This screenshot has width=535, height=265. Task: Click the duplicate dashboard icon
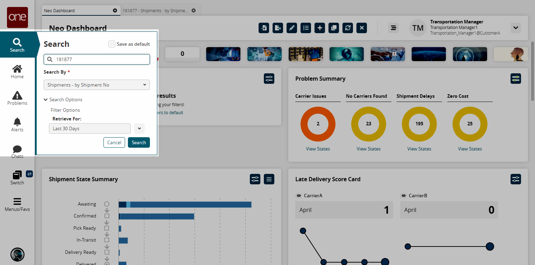pyautogui.click(x=334, y=28)
